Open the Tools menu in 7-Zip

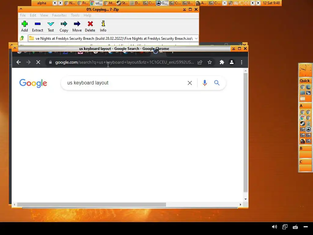point(75,15)
